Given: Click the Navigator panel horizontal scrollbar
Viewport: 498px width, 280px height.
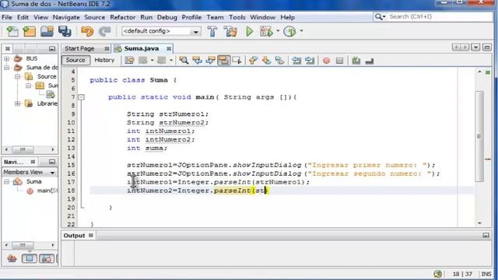Looking at the screenshot, I should click(23, 245).
